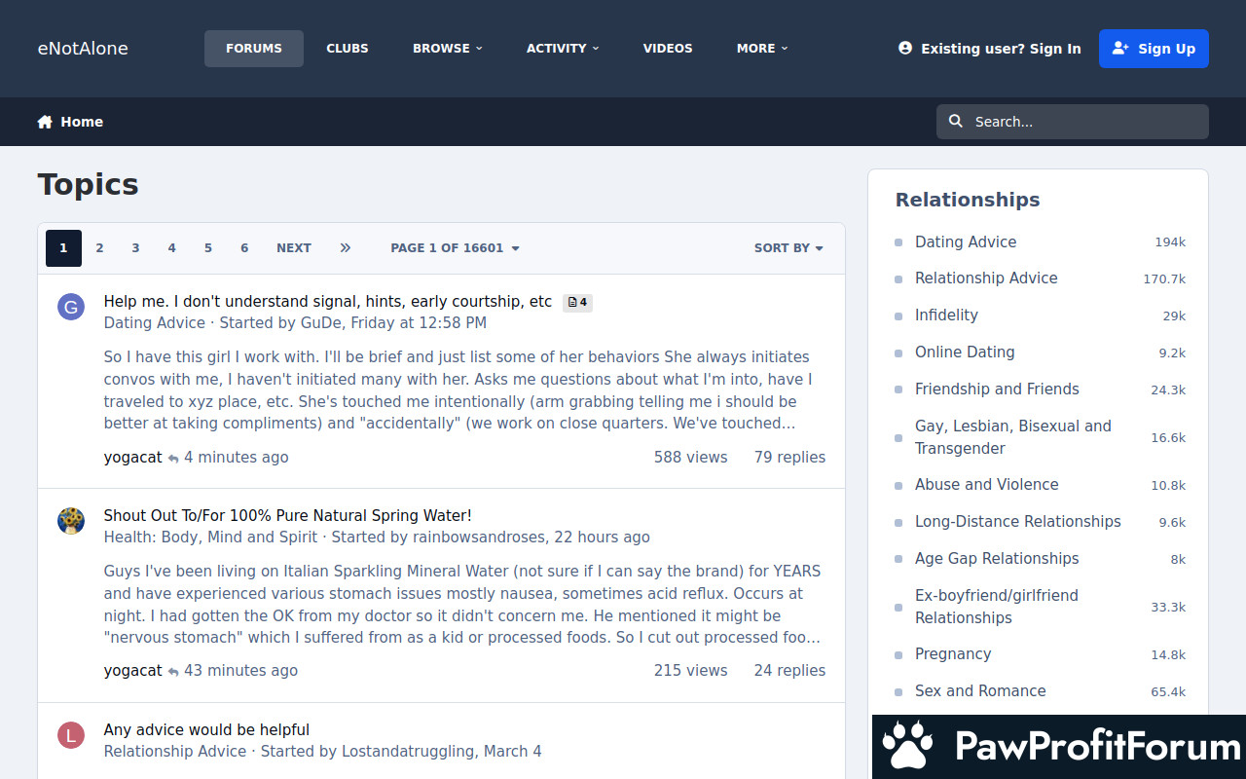Open Ex-boyfriend/girlfriend Relationships category
This screenshot has width=1246, height=779.
pos(997,607)
